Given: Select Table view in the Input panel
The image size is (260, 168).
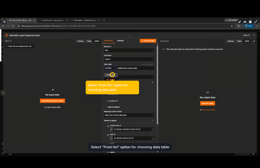Looking at the screenshot, I should pos(89,41).
